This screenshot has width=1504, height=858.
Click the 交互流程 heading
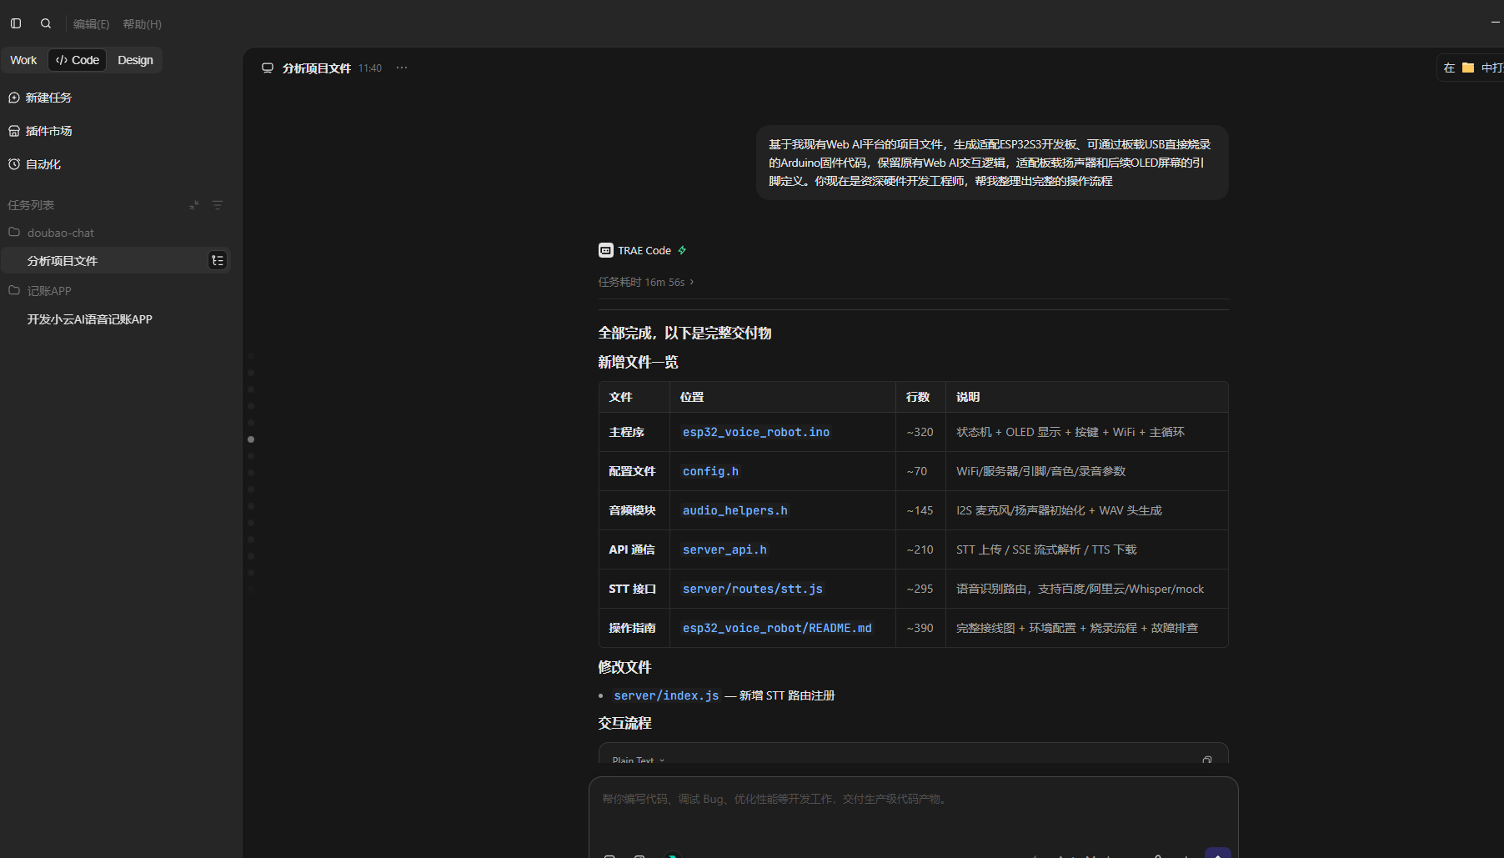click(x=624, y=723)
